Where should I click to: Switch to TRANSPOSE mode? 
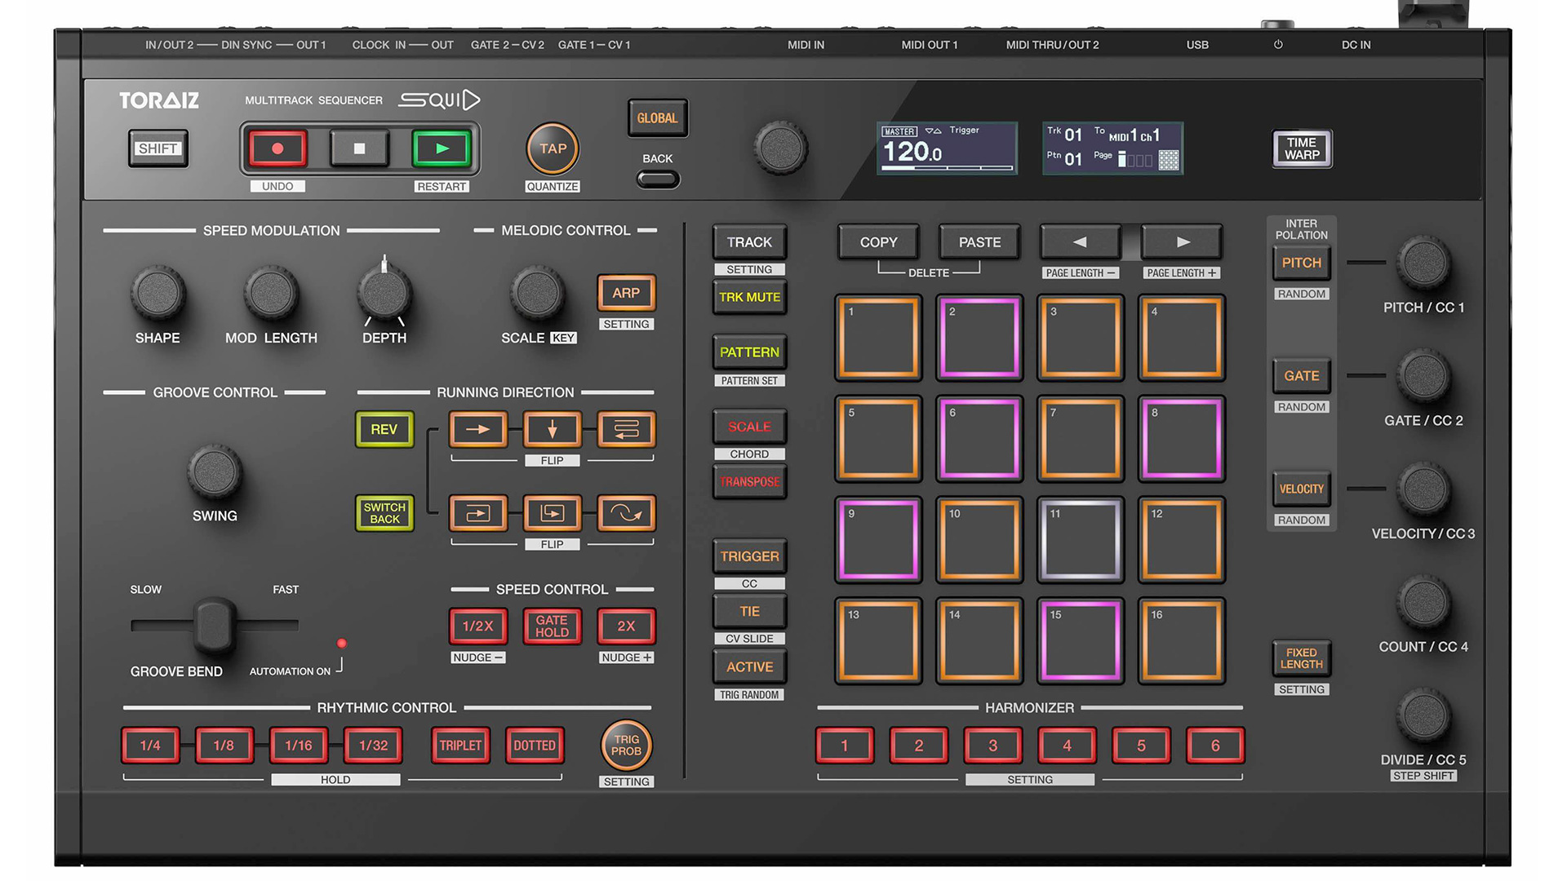click(x=749, y=482)
